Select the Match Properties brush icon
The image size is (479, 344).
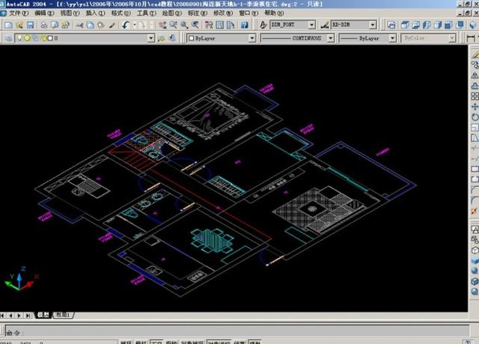(112, 25)
